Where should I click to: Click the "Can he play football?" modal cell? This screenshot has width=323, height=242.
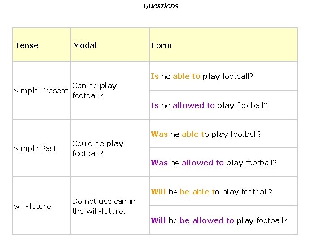click(x=94, y=90)
